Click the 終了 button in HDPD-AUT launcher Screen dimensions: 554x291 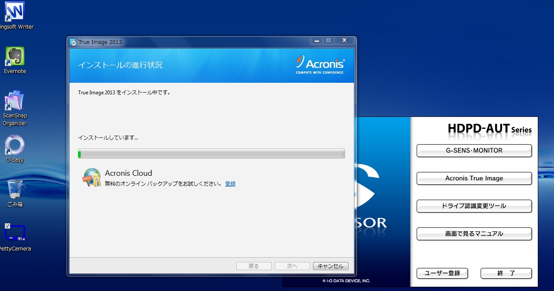point(506,273)
